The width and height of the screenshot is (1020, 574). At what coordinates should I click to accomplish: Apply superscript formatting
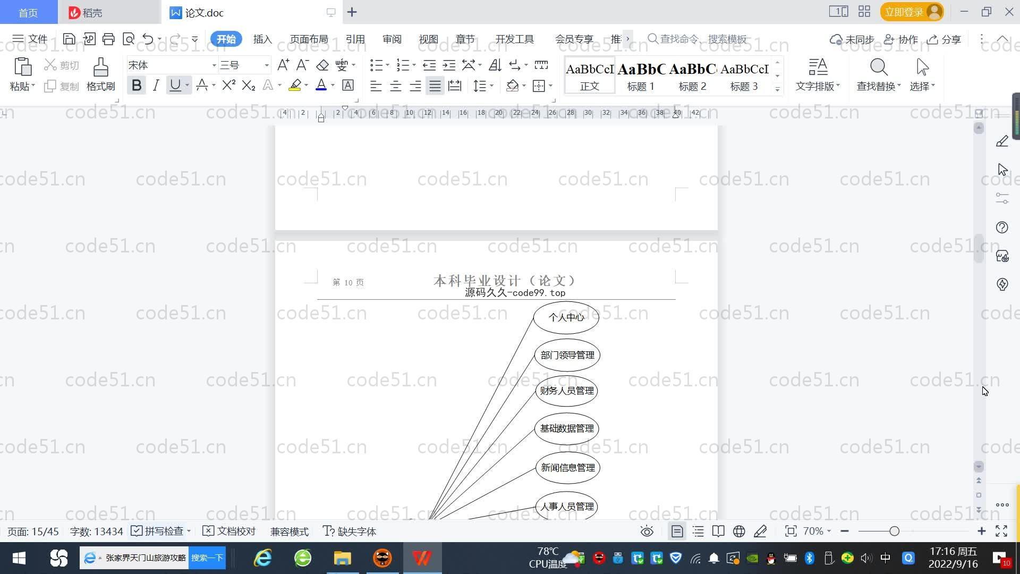228,86
